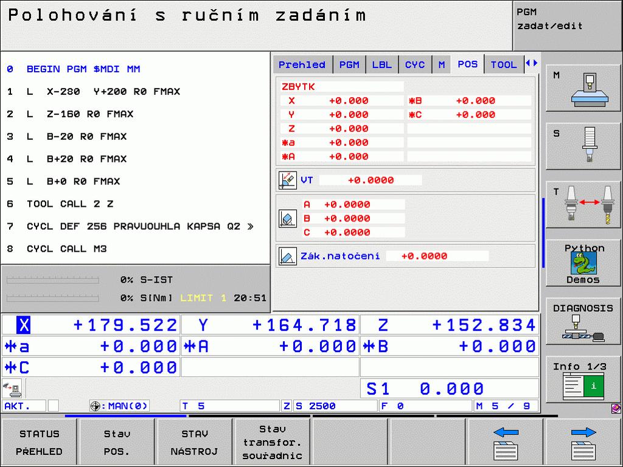Select the POS status tab
The image size is (623, 467).
[468, 64]
